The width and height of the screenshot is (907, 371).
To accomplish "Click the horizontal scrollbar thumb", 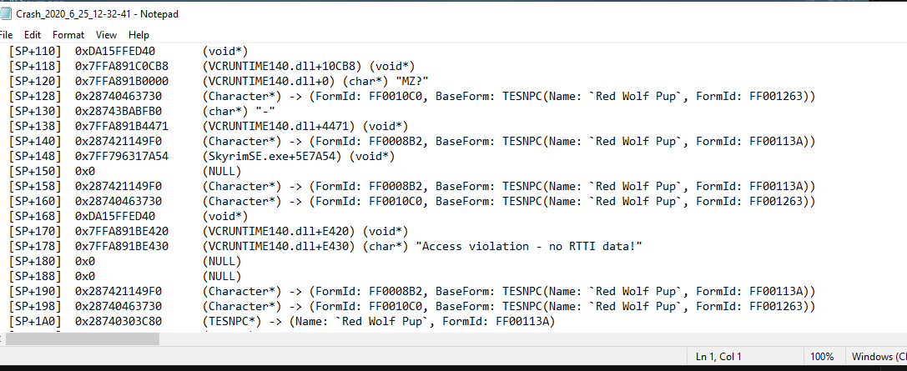I will [82, 339].
